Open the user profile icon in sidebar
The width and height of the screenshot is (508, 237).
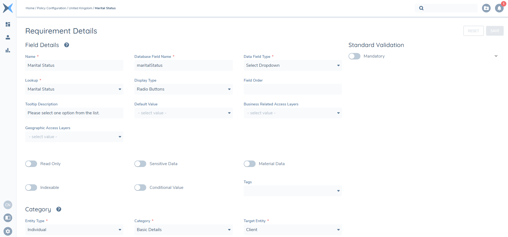click(x=8, y=37)
